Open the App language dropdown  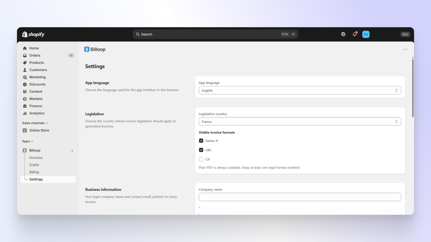pos(300,90)
